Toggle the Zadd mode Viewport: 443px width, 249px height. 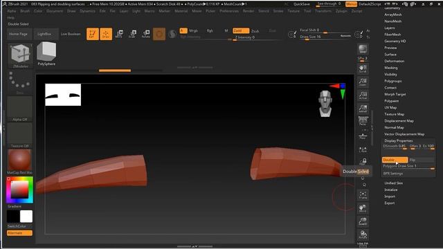241,30
